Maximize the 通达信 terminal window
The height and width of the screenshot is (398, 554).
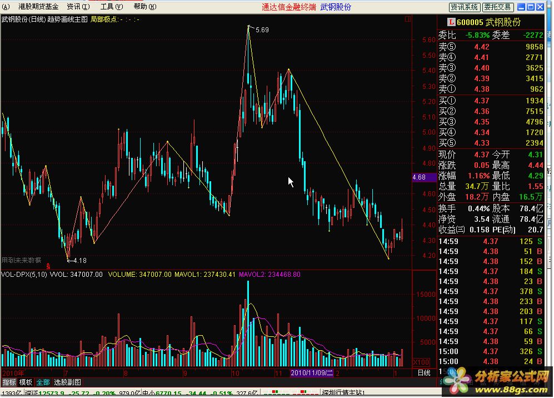(531, 7)
